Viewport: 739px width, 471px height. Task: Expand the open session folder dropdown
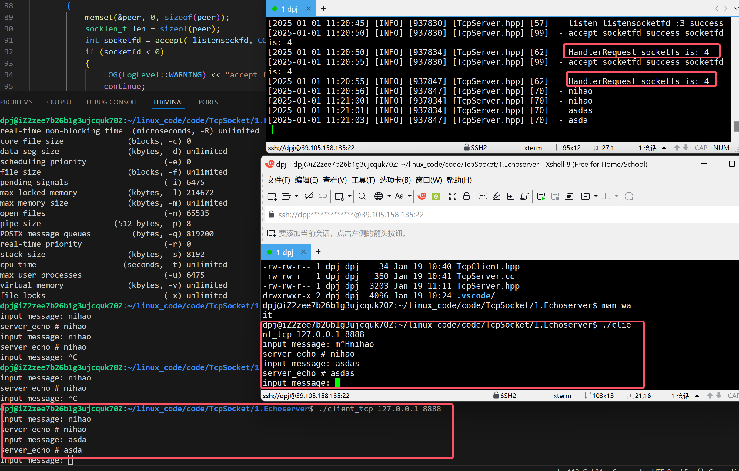click(x=296, y=196)
